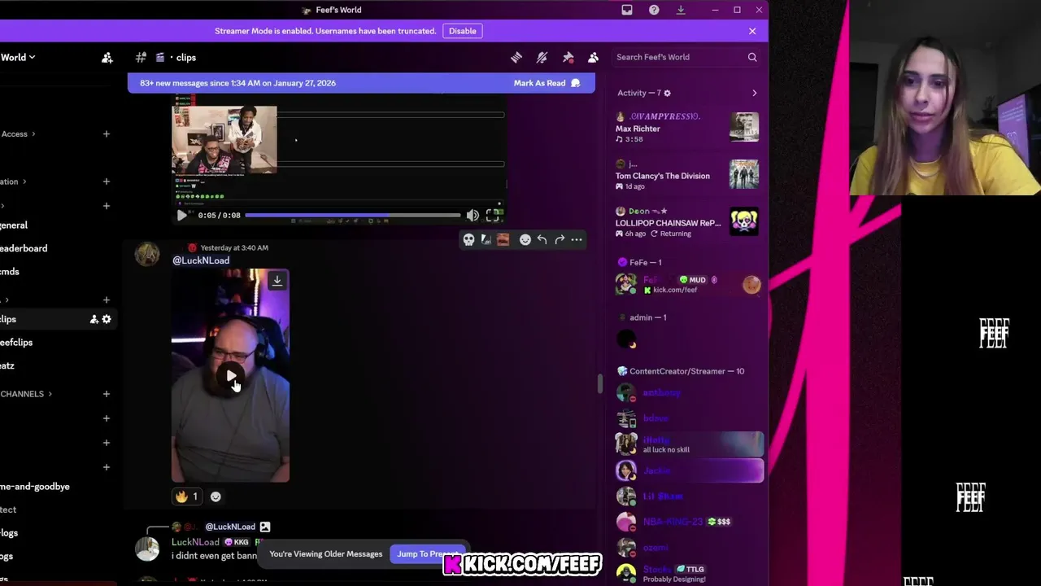
Task: Expand the Access category
Action: pos(17,133)
